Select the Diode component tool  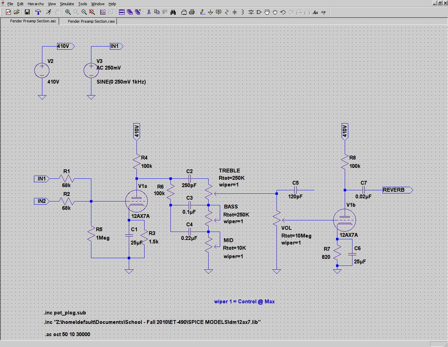click(251, 12)
